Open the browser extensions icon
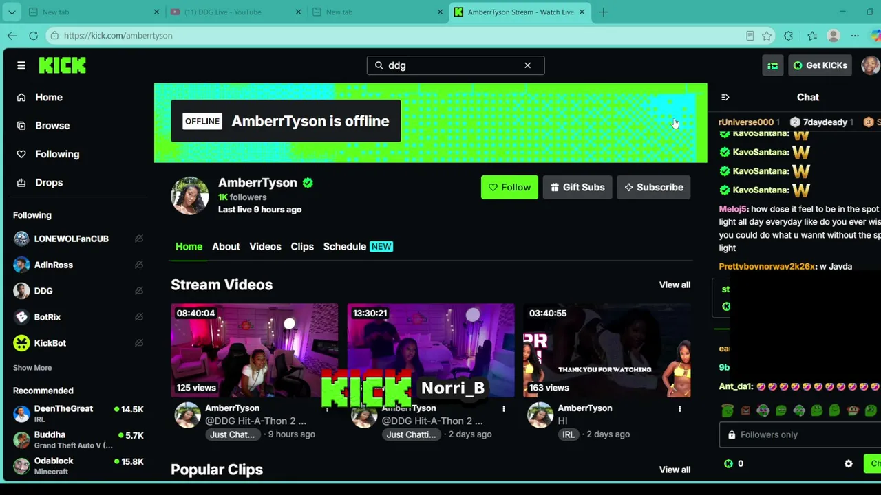The height and width of the screenshot is (495, 881). [789, 36]
